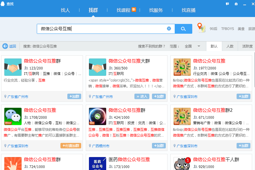Click 搜索不到我的群？ link
Screen dimensions: 255x170
point(152,46)
